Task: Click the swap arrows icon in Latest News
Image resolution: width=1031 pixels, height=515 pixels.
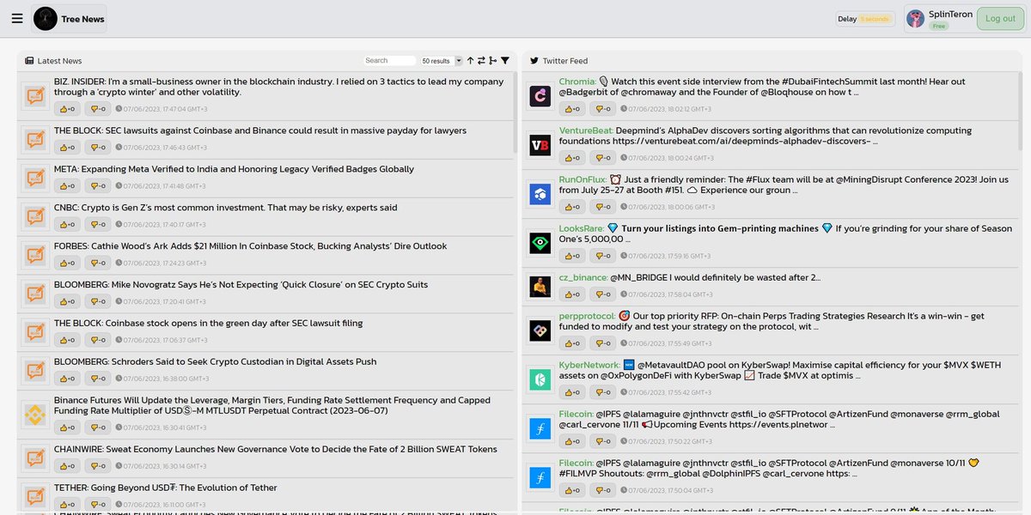Action: tap(481, 61)
